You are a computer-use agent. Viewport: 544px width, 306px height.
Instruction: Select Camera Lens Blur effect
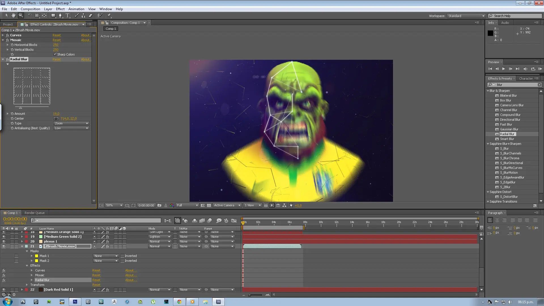(x=512, y=105)
